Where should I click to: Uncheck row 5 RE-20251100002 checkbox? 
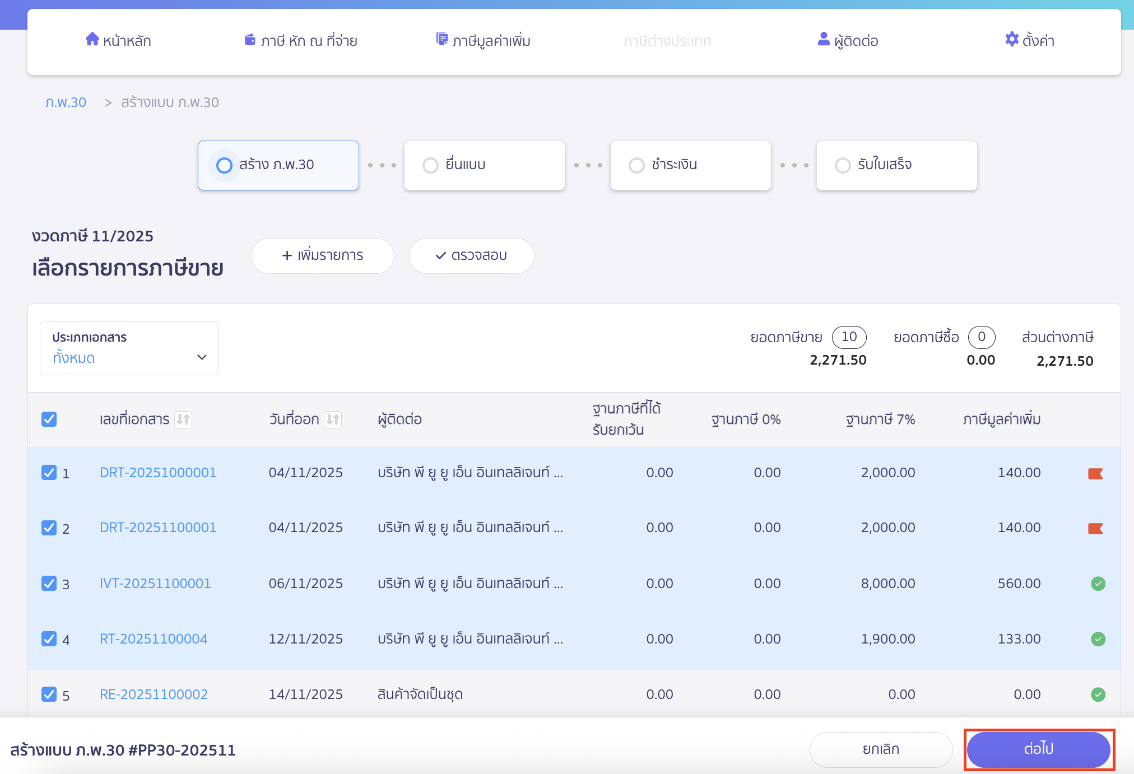point(49,694)
